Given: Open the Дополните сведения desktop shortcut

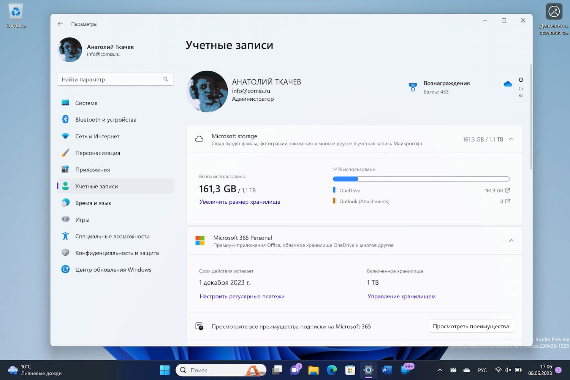Looking at the screenshot, I should coord(554,19).
